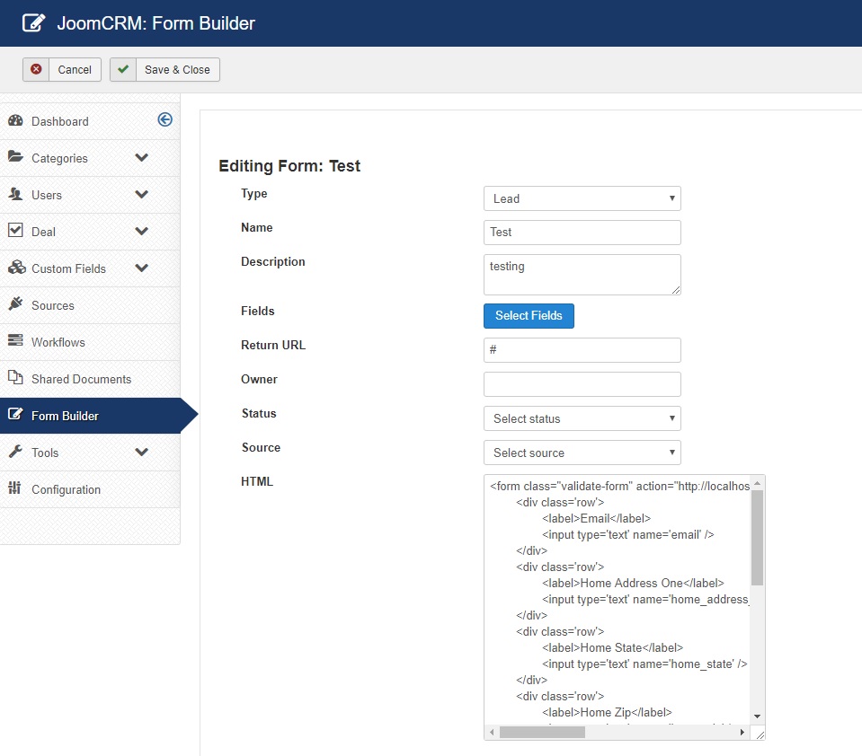
Task: Select Form Builder menu item
Action: coord(65,416)
